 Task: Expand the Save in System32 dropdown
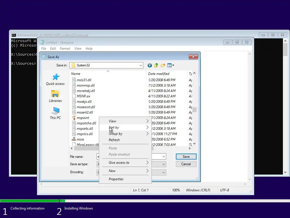[x=140, y=65]
